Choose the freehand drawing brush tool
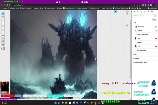 click(x=3, y=20)
